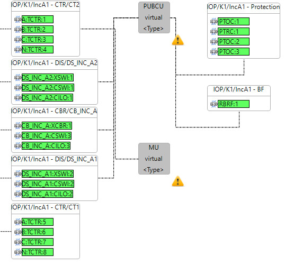Click IOP/K1/IncA1 - Protection header
Image resolution: width=285 pixels, height=265 pixels.
(x=244, y=7)
